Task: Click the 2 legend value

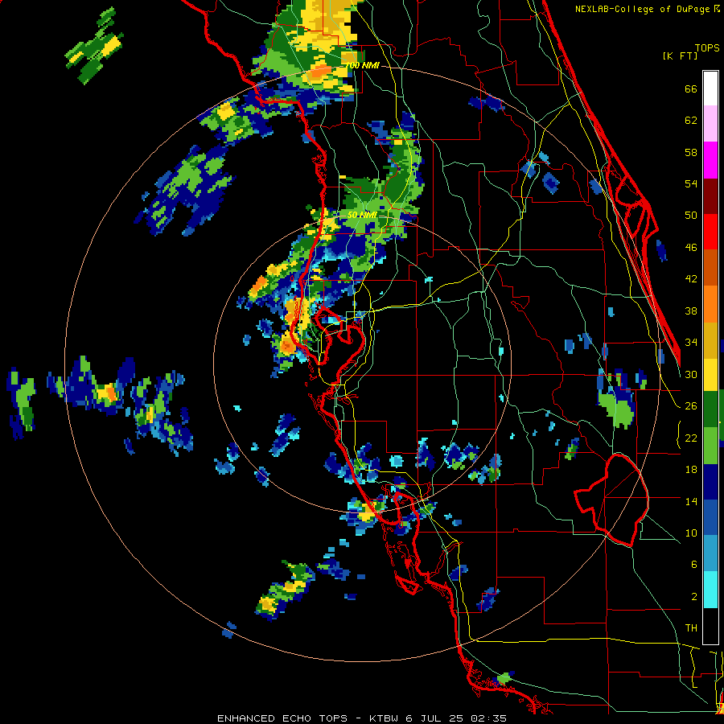Action: coord(694,597)
